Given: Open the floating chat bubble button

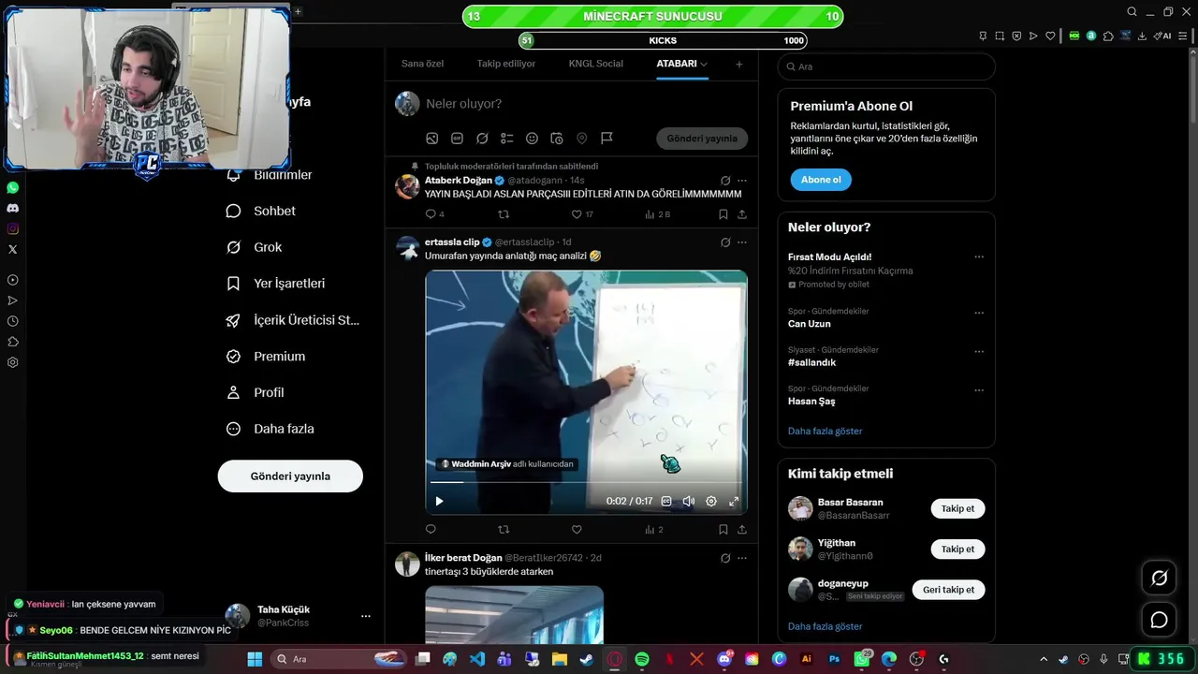Looking at the screenshot, I should point(1159,620).
